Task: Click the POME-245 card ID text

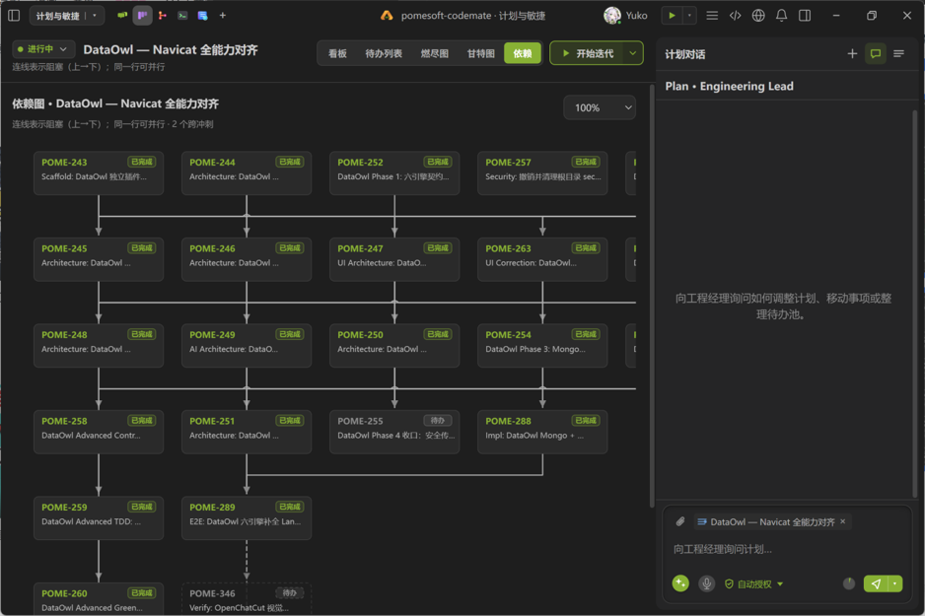Action: [64, 248]
